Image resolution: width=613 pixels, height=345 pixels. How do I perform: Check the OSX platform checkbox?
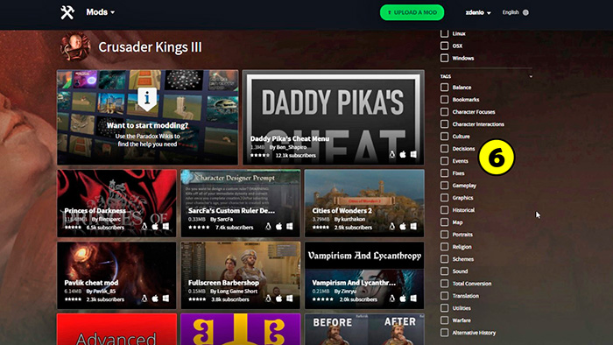445,46
